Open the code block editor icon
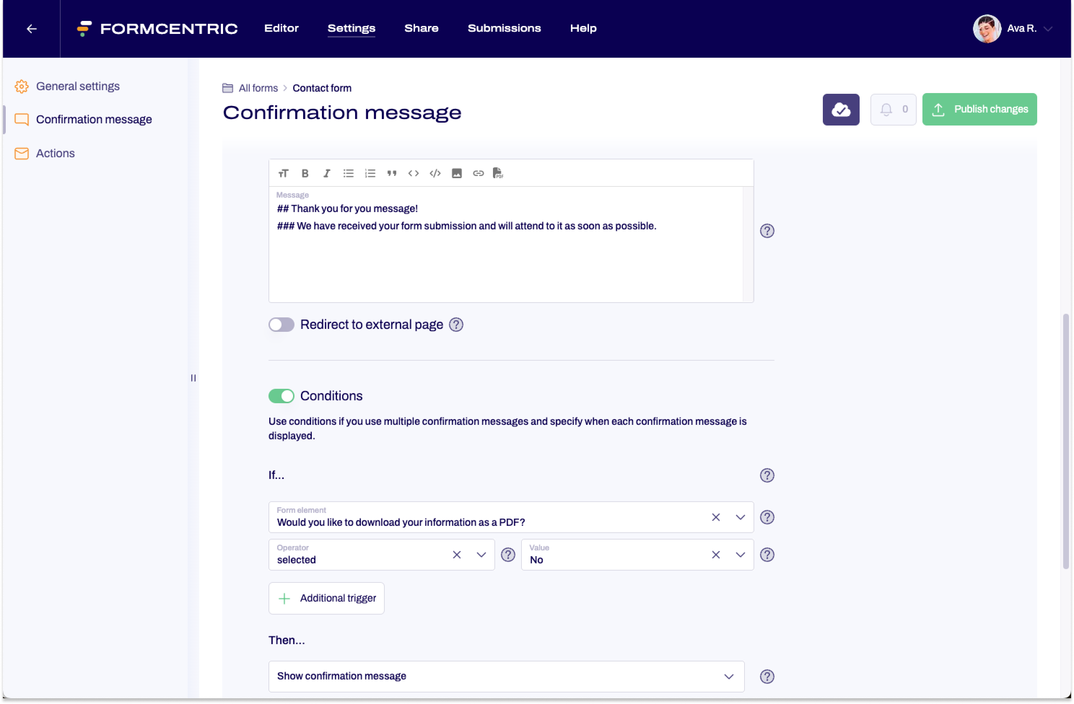Viewport: 1074px width, 704px height. 435,173
